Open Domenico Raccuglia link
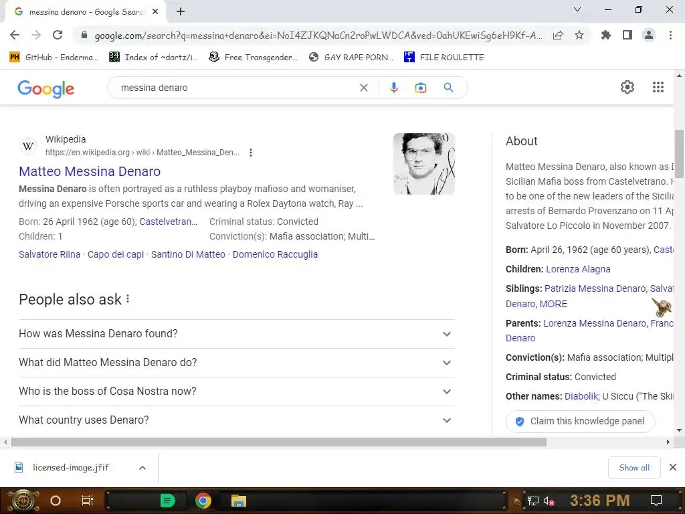Viewport: 685px width, 514px height. click(x=275, y=254)
